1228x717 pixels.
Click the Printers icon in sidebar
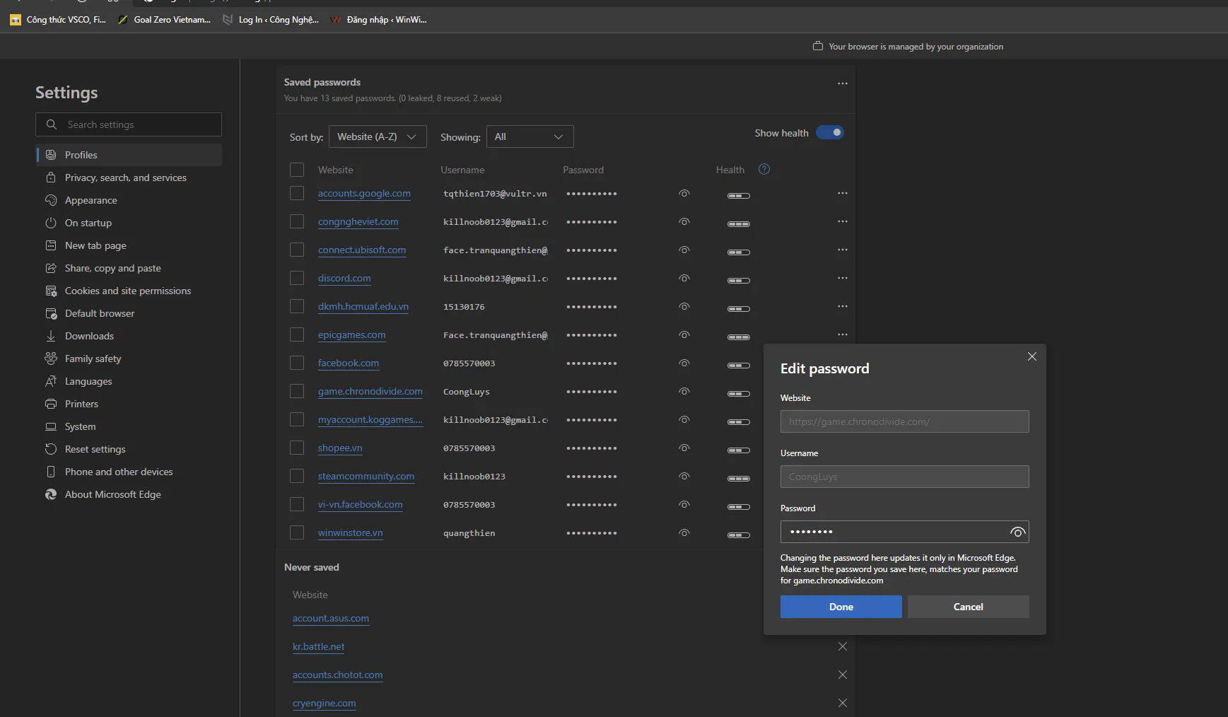coord(51,404)
